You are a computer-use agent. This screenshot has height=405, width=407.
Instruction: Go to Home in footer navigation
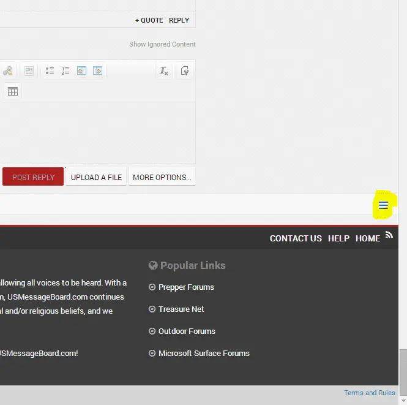coord(368,238)
